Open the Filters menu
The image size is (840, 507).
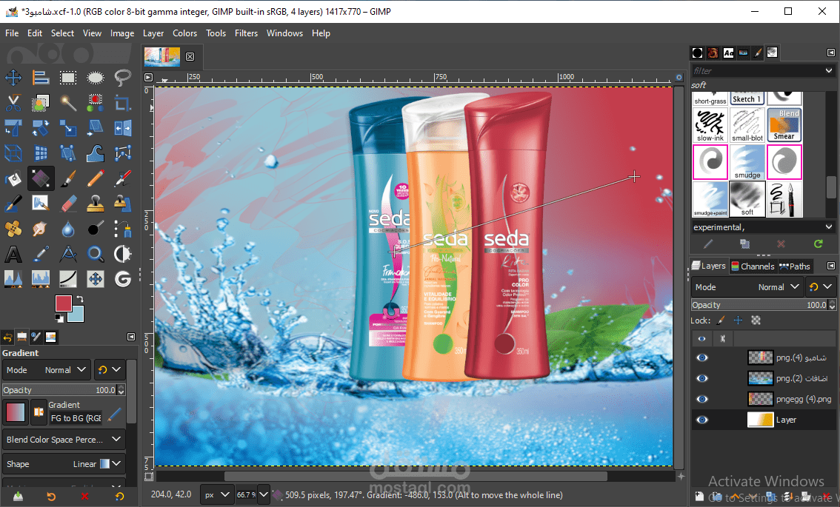tap(246, 33)
